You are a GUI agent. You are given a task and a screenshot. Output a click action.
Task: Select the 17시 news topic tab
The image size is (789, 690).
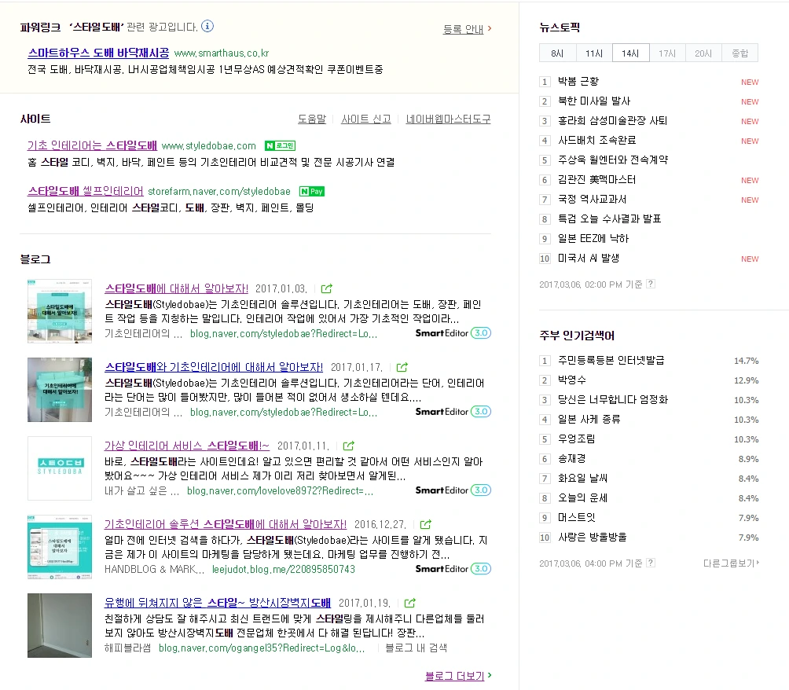667,53
